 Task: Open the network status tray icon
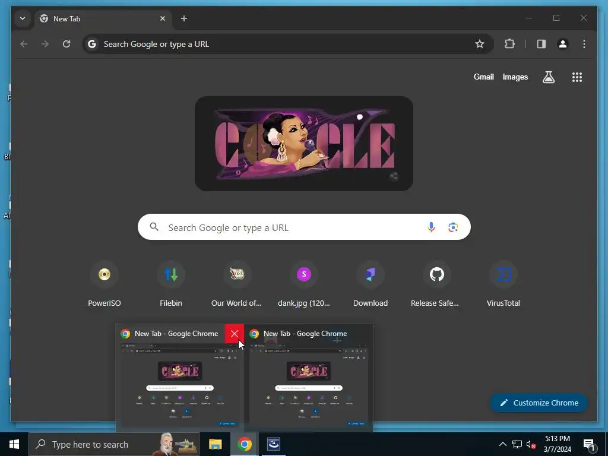[x=517, y=444]
